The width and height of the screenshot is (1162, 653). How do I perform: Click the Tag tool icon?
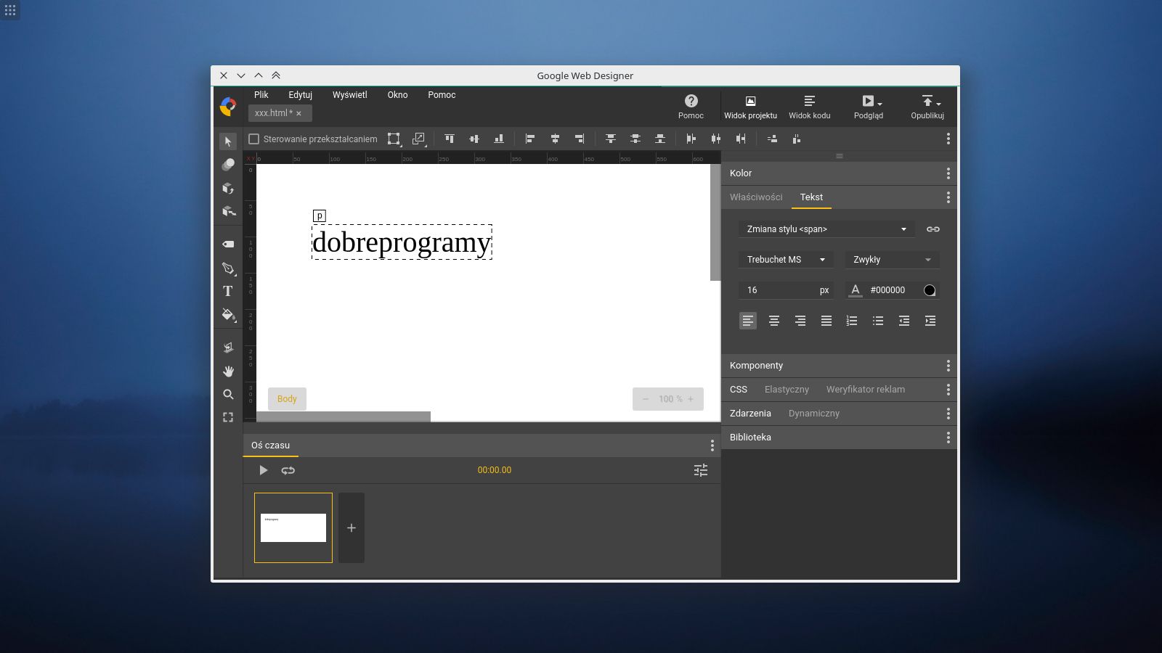[x=228, y=245]
